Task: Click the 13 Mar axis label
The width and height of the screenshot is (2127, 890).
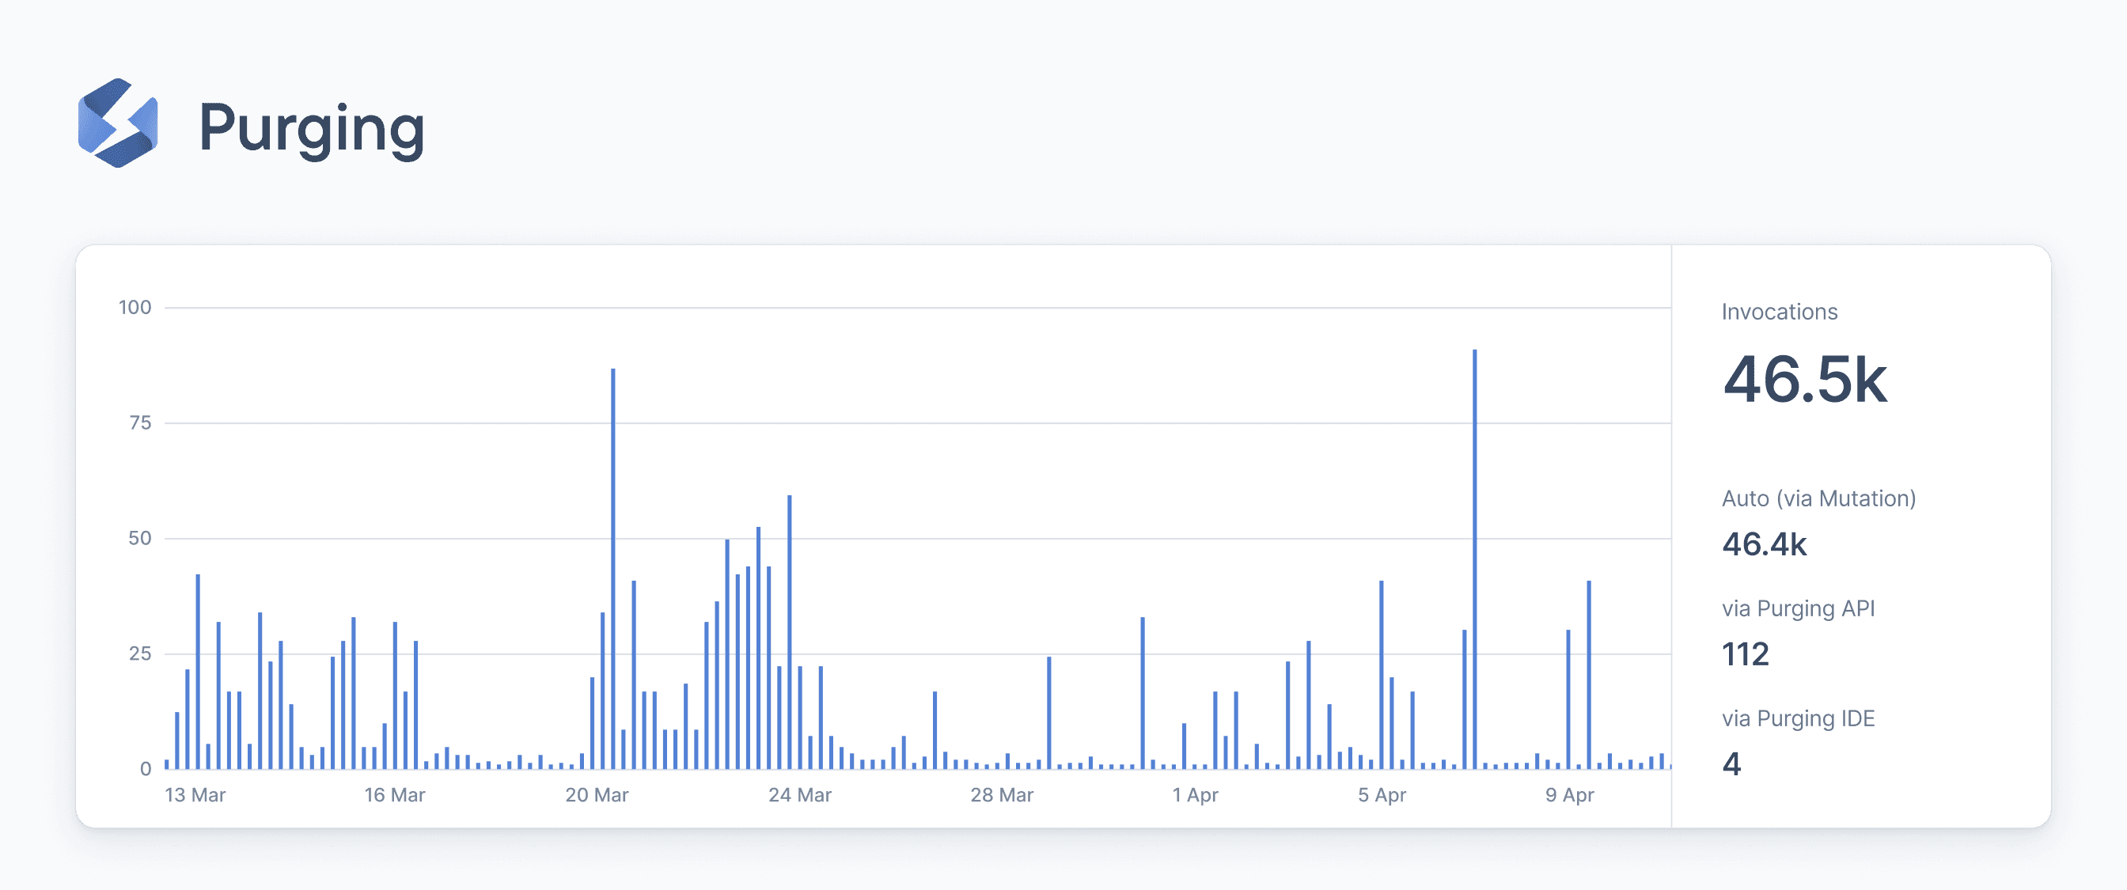Action: tap(195, 795)
